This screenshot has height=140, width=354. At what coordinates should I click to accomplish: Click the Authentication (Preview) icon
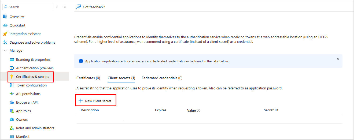coord(12,68)
